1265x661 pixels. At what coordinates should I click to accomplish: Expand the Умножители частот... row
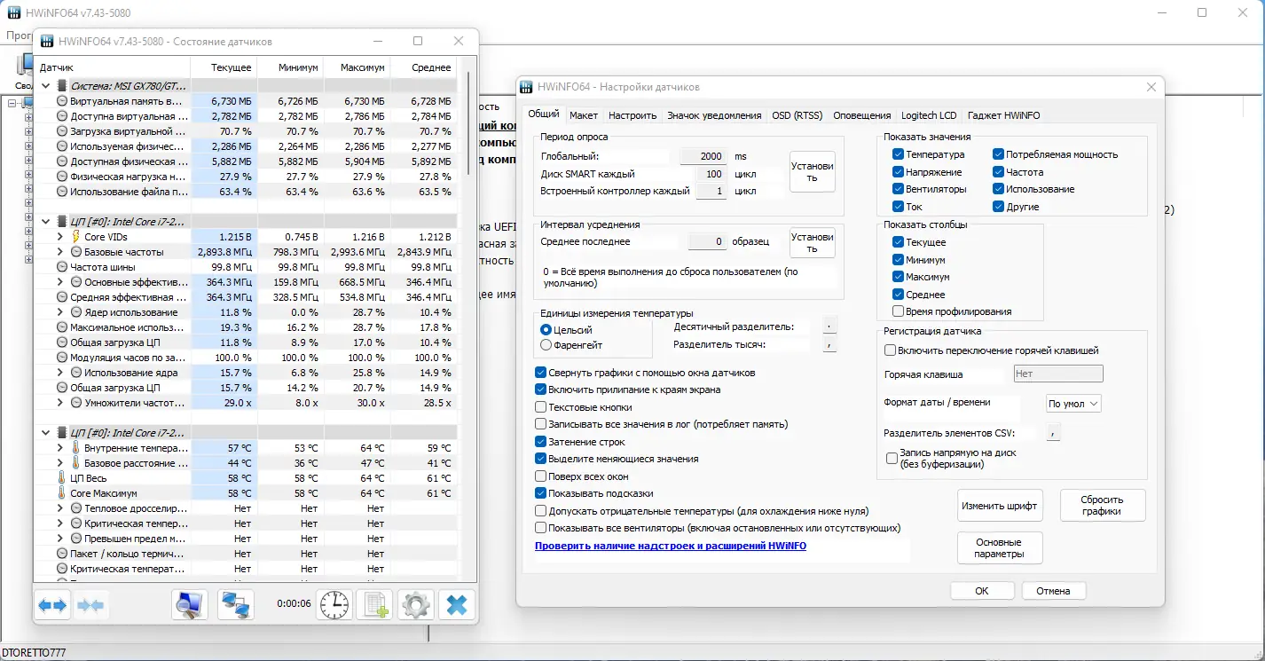click(x=60, y=403)
